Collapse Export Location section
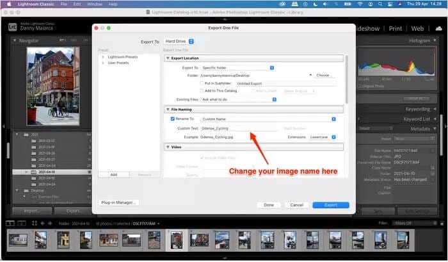The image size is (448, 262). [168, 58]
